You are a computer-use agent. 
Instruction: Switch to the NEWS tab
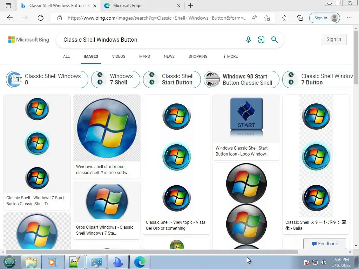click(x=169, y=56)
